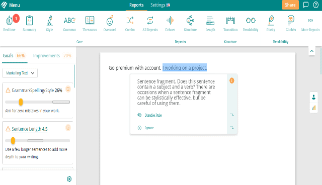Click the goals panel scrollbar
The height and width of the screenshot is (185, 322).
tap(74, 76)
